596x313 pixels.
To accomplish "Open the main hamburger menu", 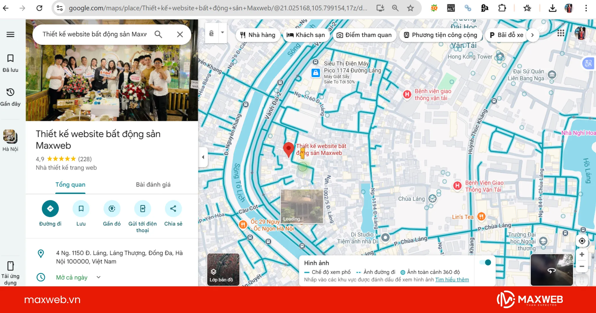I will tap(11, 34).
